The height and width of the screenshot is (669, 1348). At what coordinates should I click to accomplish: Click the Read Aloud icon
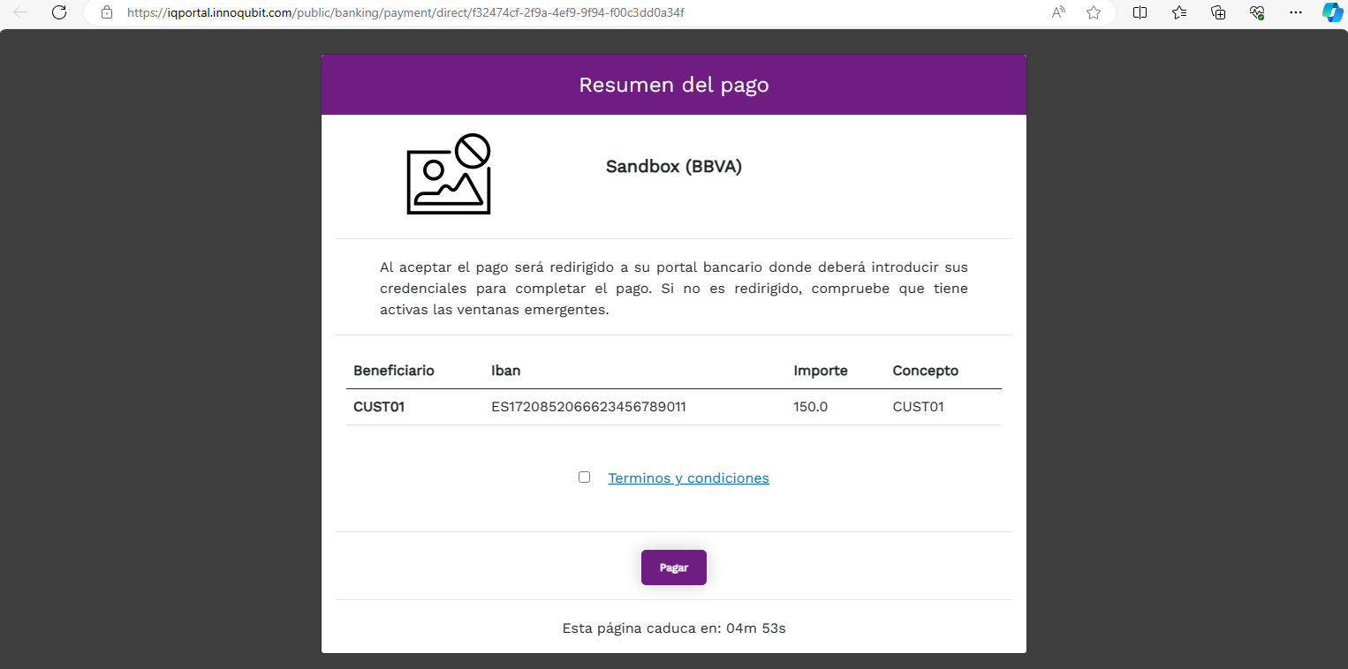[x=1057, y=13]
